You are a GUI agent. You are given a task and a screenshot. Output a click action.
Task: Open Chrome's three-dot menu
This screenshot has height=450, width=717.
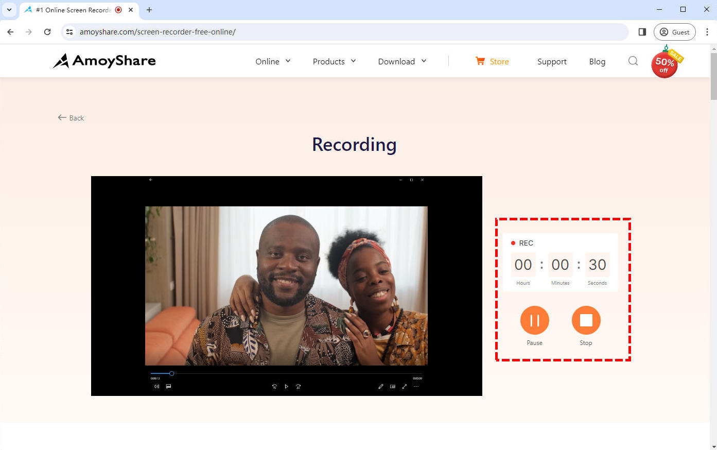click(x=707, y=32)
